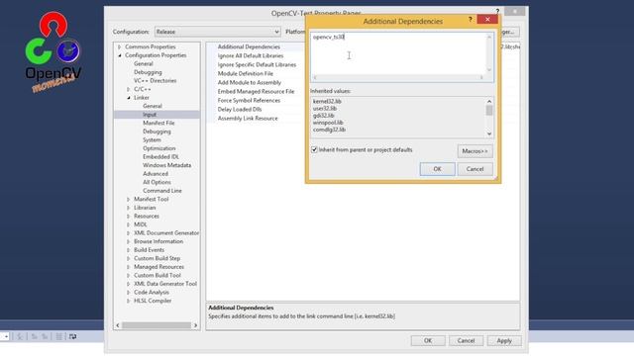Select All Options under Linker
The width and height of the screenshot is (634, 356).
(x=157, y=182)
